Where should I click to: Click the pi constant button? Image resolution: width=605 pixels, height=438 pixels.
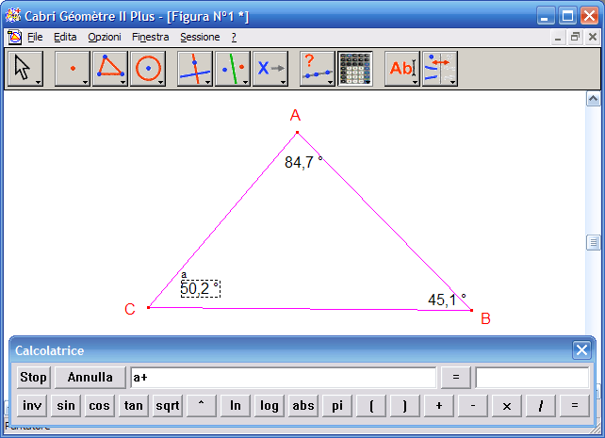point(337,406)
